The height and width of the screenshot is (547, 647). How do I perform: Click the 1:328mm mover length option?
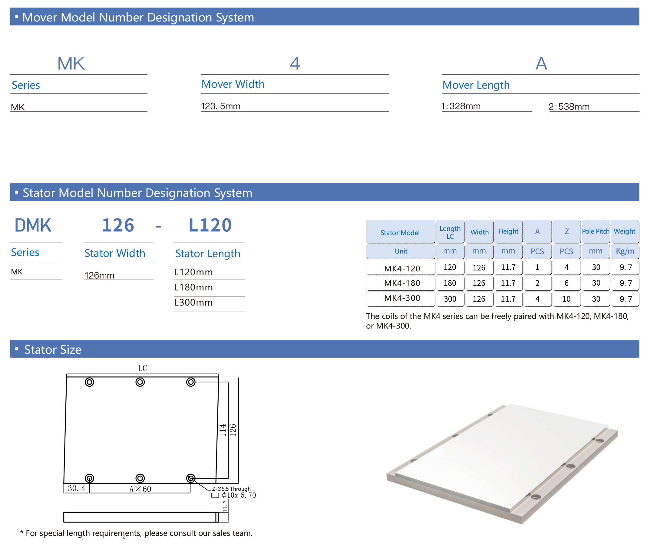pyautogui.click(x=460, y=106)
